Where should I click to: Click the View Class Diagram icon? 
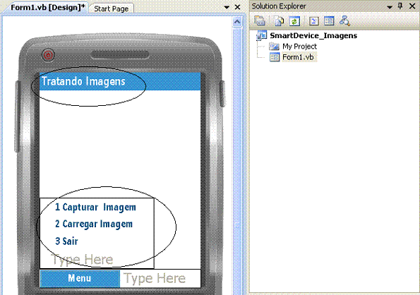click(x=344, y=21)
